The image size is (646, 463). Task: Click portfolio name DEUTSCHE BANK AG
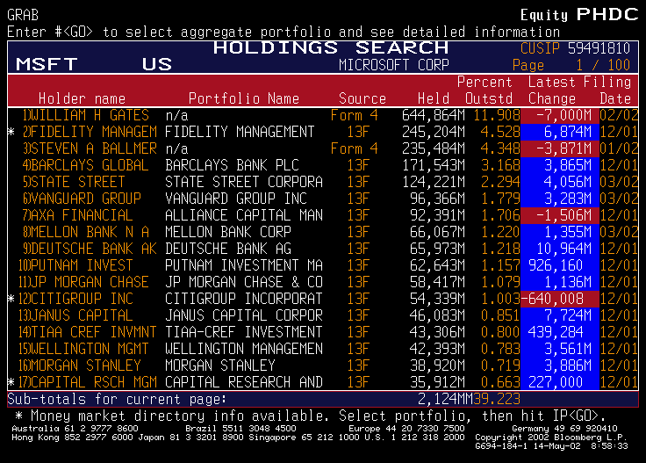228,249
